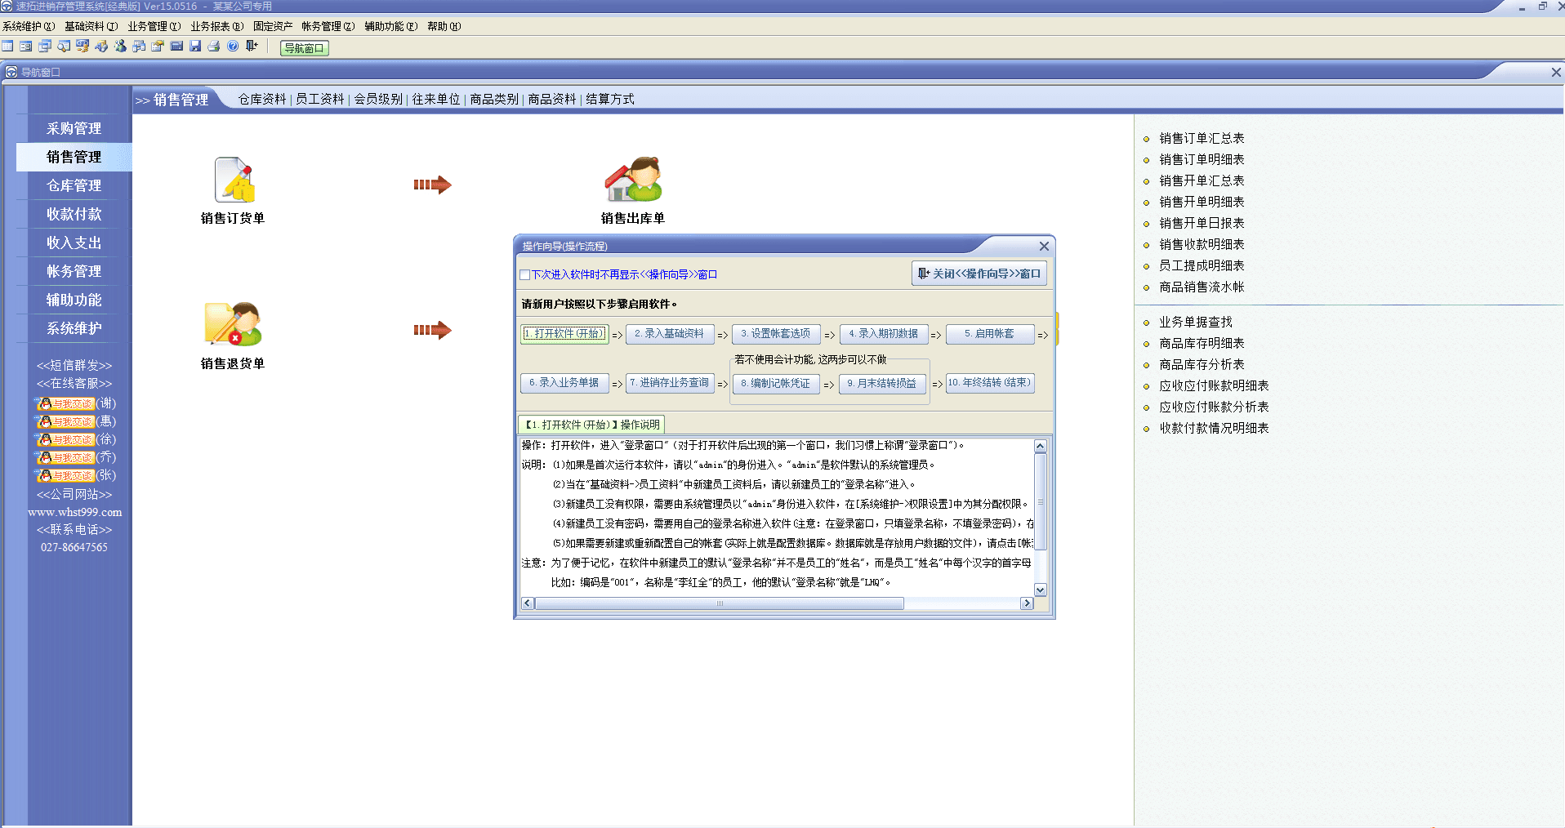The height and width of the screenshot is (828, 1565).
Task: Click the exit door icon in the toolbar
Action: (251, 46)
